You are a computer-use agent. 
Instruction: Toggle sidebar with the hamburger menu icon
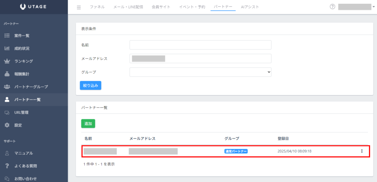79,7
